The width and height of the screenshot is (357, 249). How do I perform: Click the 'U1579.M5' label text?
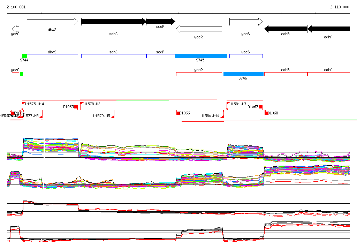101,116
